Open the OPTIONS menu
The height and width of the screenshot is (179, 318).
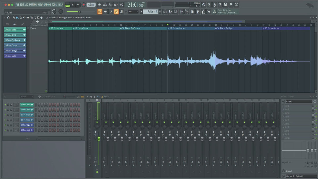[47, 5]
